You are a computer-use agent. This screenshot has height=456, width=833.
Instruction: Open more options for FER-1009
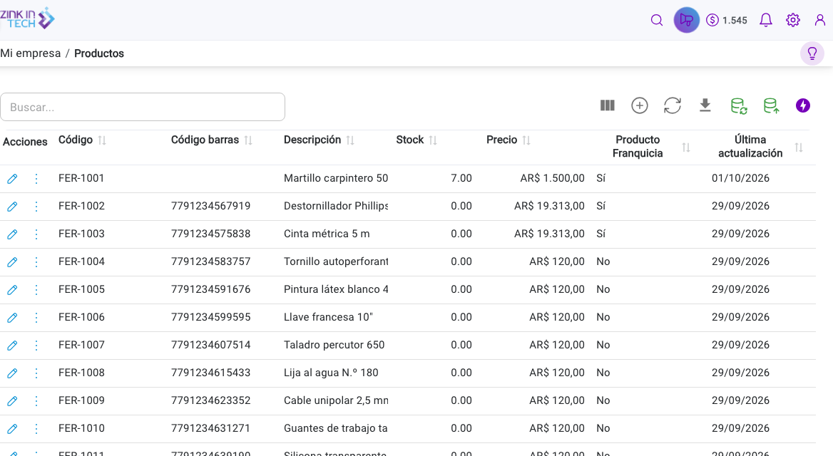click(x=36, y=401)
